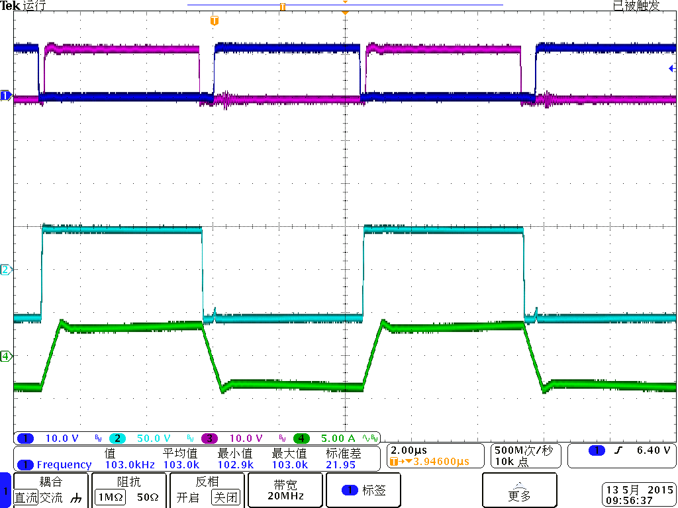Select 交流 AC coupling option

pyautogui.click(x=50, y=497)
